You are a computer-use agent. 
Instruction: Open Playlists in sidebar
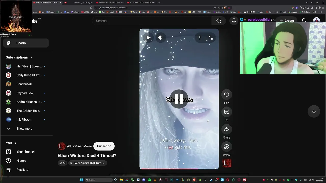click(x=26, y=170)
